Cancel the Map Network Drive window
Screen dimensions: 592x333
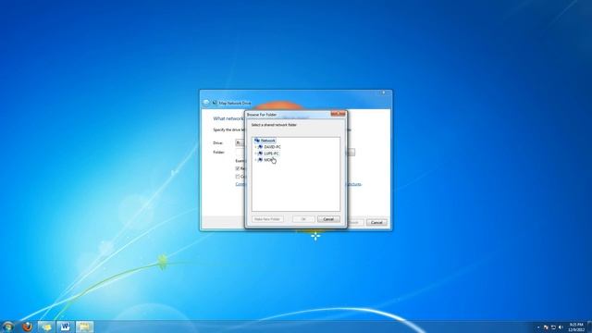(x=376, y=222)
